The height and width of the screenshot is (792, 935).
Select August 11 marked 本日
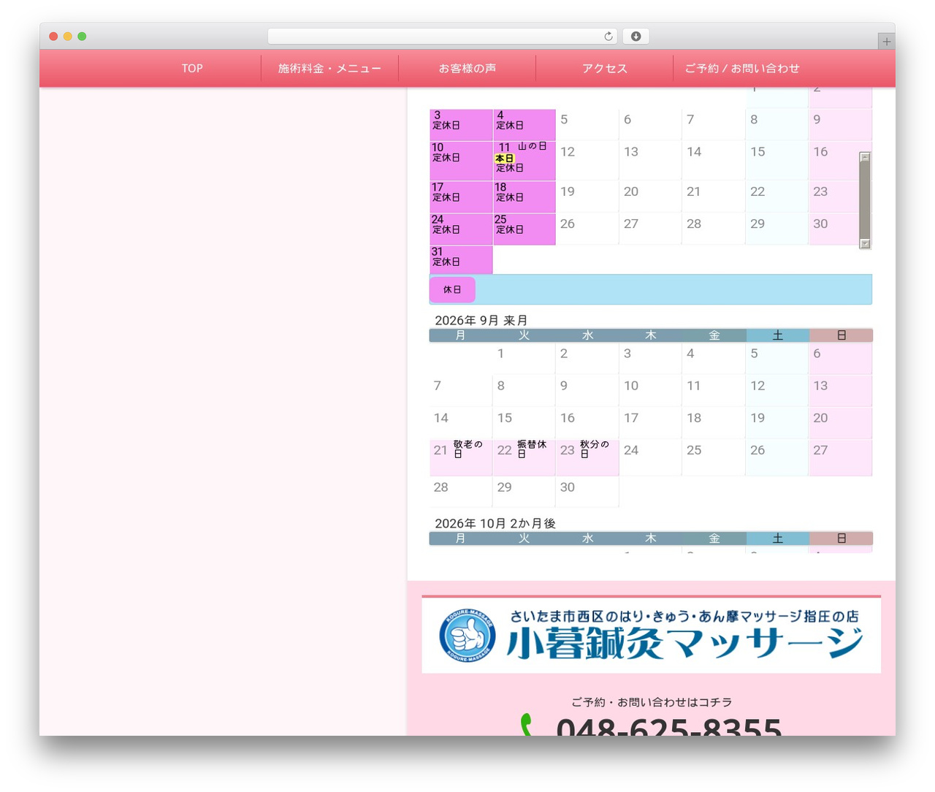pos(524,161)
